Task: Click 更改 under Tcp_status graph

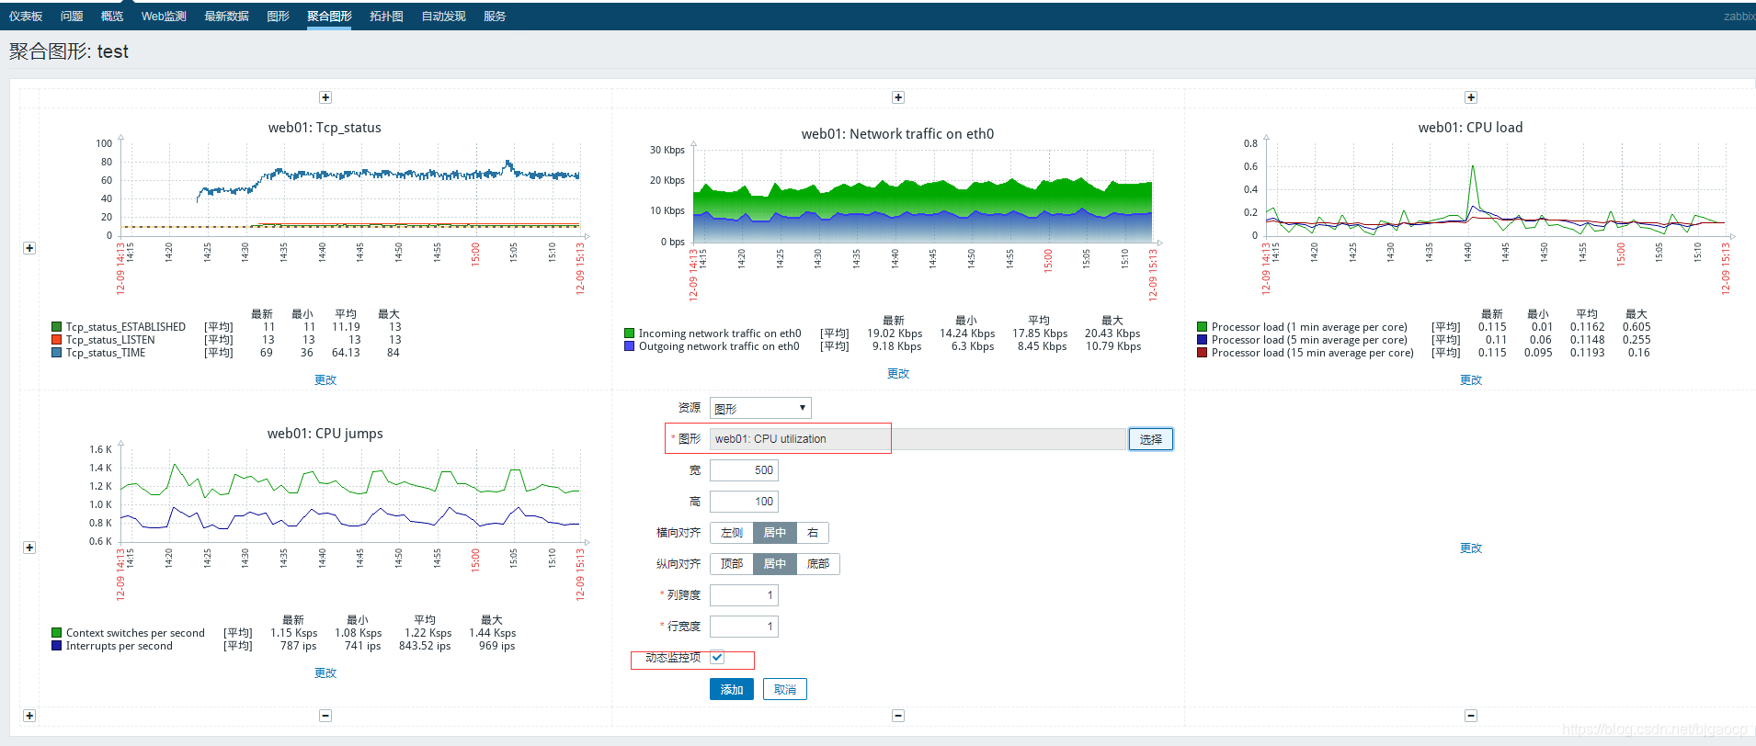Action: tap(325, 379)
